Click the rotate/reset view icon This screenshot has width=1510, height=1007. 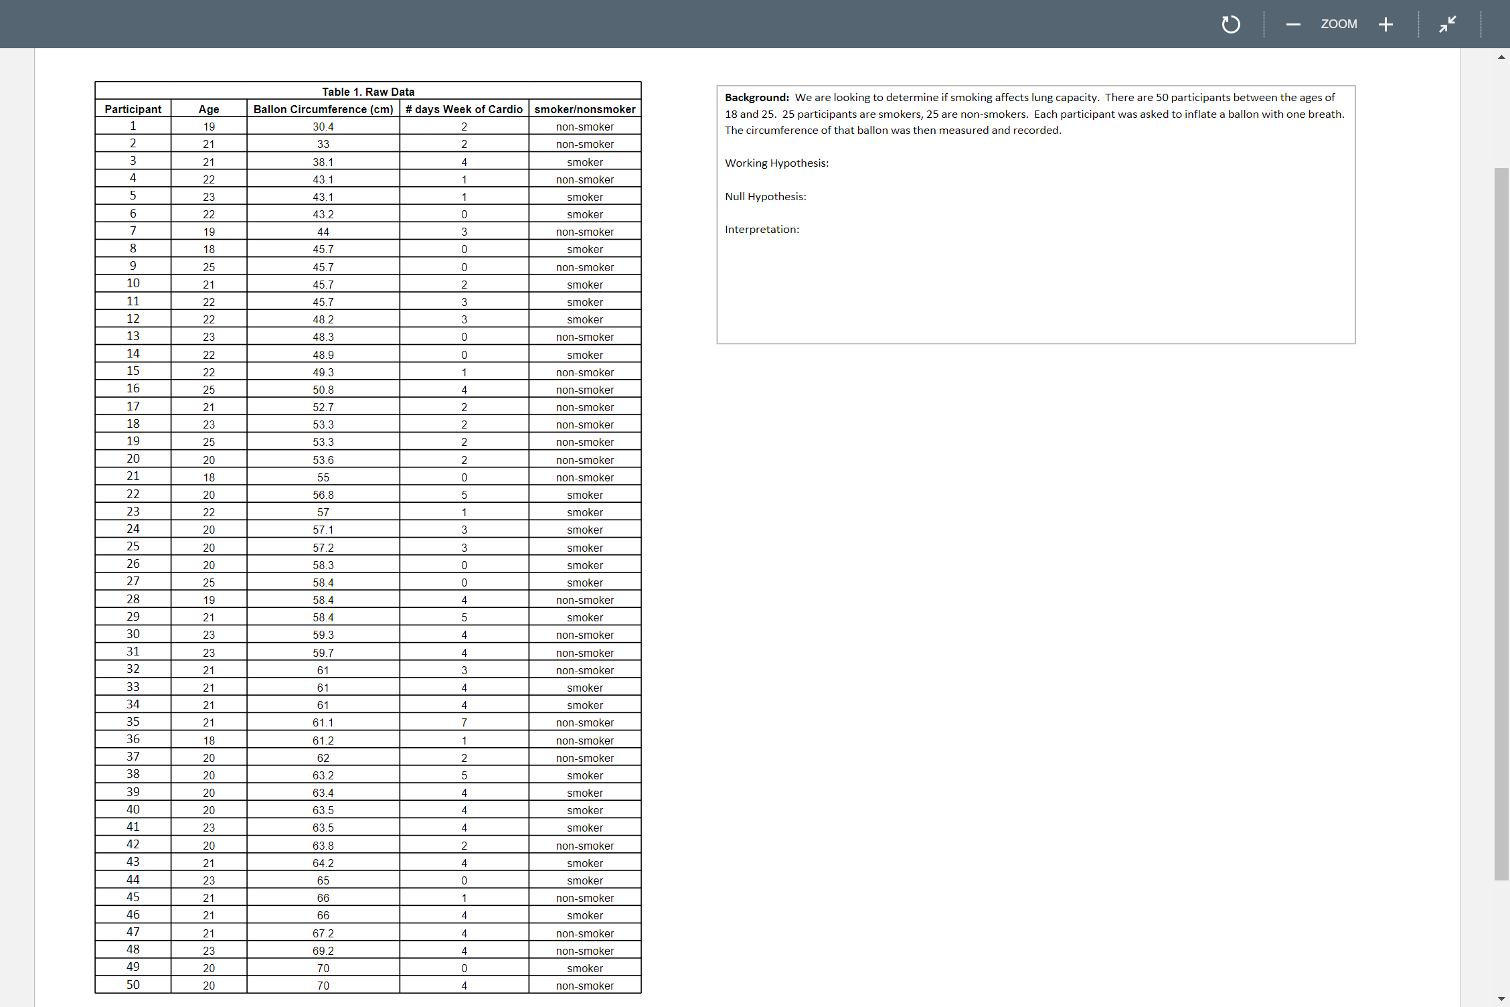pos(1230,25)
